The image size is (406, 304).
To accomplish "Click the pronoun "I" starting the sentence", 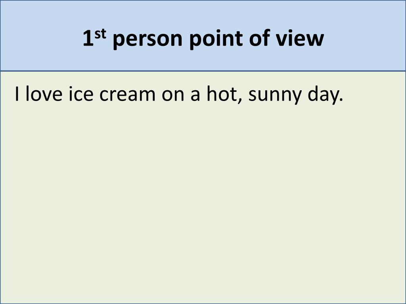I will tap(17, 94).
